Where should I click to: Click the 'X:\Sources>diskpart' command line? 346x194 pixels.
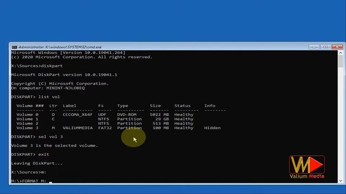(37, 66)
